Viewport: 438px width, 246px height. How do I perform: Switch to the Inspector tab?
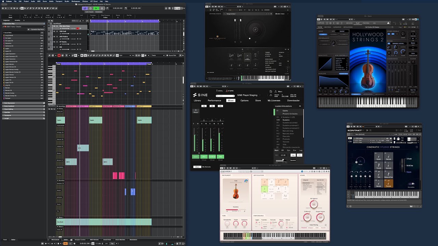[x=7, y=20]
